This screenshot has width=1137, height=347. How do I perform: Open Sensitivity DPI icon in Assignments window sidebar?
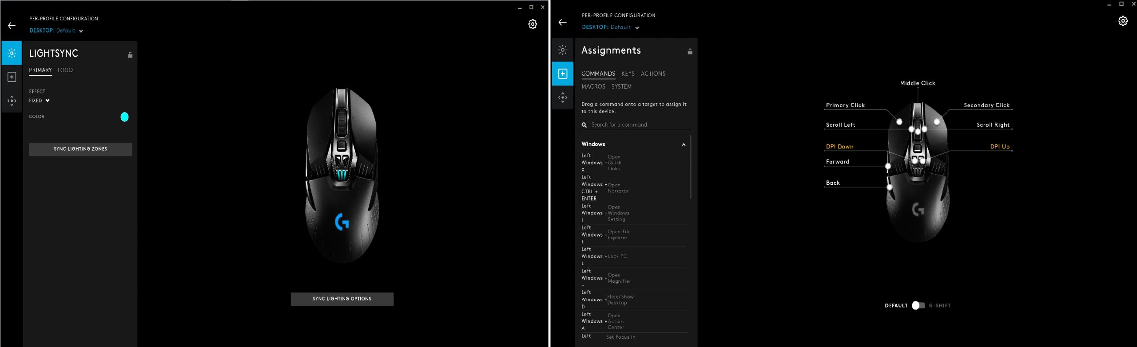coord(562,97)
